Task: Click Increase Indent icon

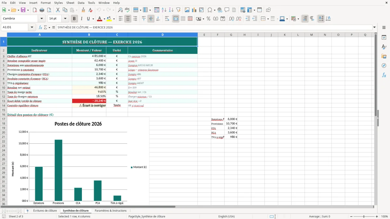Action: point(248,19)
